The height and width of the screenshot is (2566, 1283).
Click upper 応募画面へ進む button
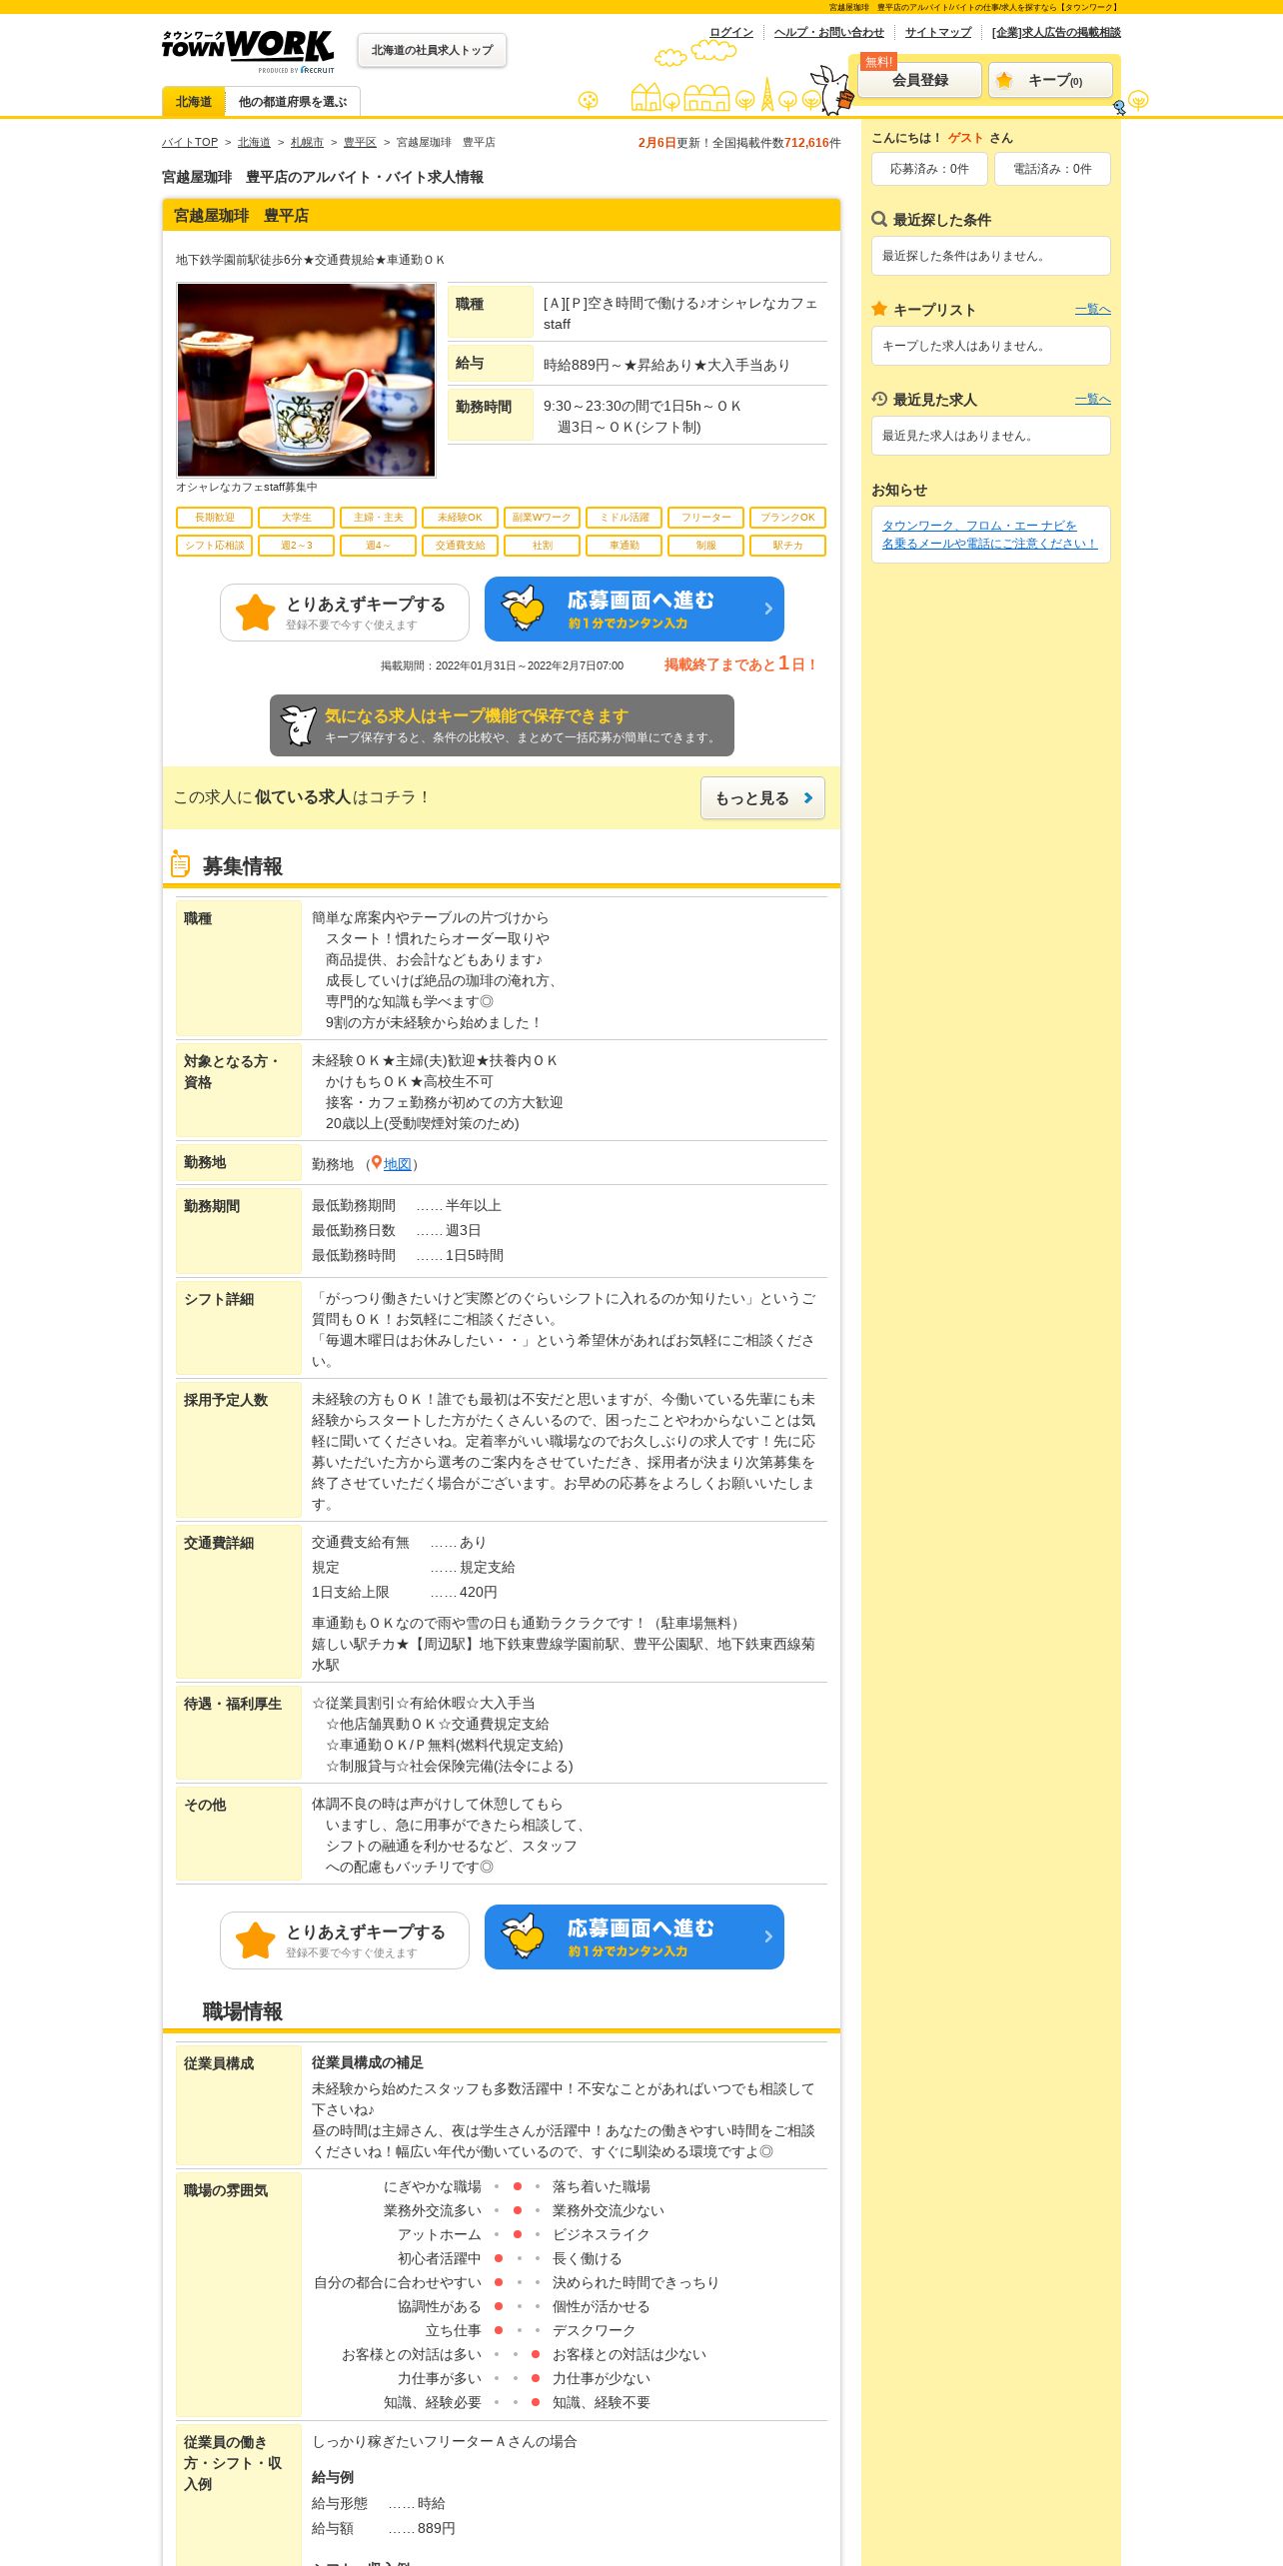635,610
